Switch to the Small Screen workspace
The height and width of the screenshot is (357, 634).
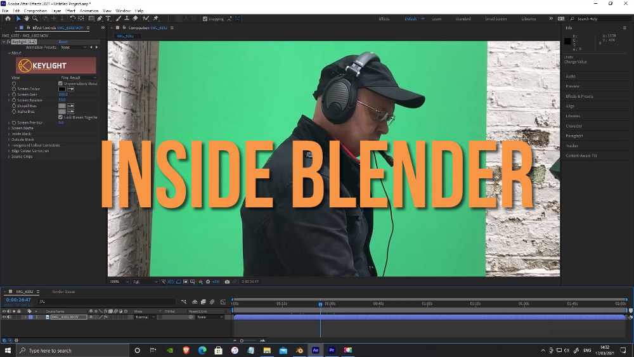(x=496, y=18)
